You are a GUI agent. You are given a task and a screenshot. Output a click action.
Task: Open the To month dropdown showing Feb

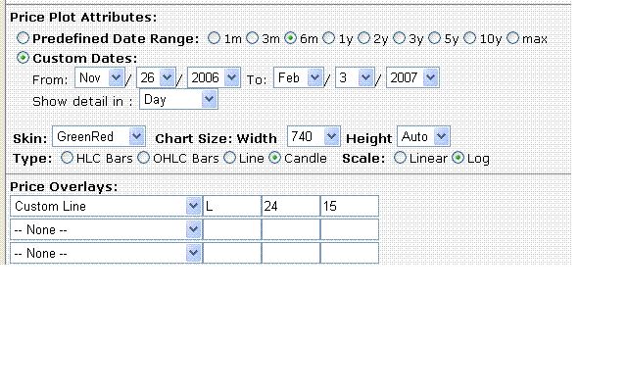(298, 77)
